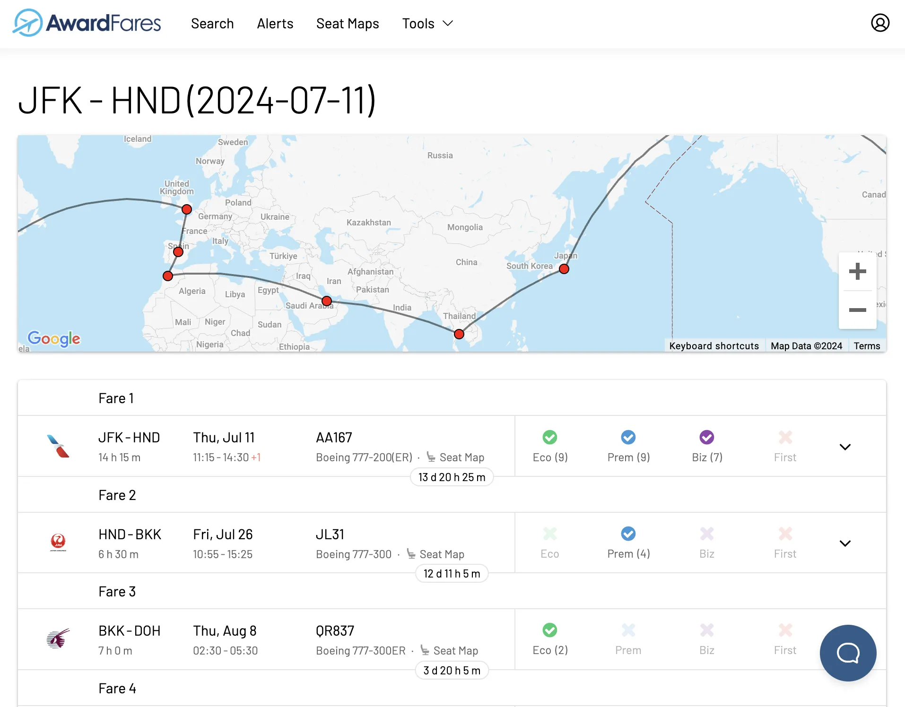Image resolution: width=905 pixels, height=707 pixels.
Task: Click the 13 d 20 h 25 m layover badge
Action: 452,477
